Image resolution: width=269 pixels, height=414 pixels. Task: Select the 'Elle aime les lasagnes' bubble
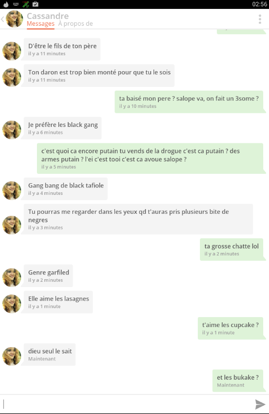(58, 302)
